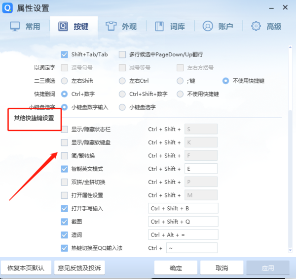This screenshot has width=296, height=279.
Task: Click the gear icon for 高级
Action: 256,26
